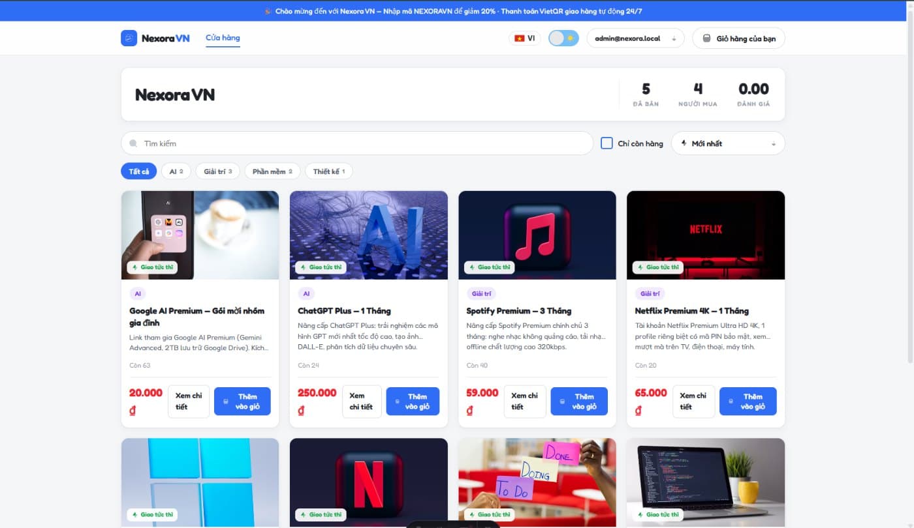
Task: Click the AI category tag on the Google AI Premium card
Action: pyautogui.click(x=138, y=294)
